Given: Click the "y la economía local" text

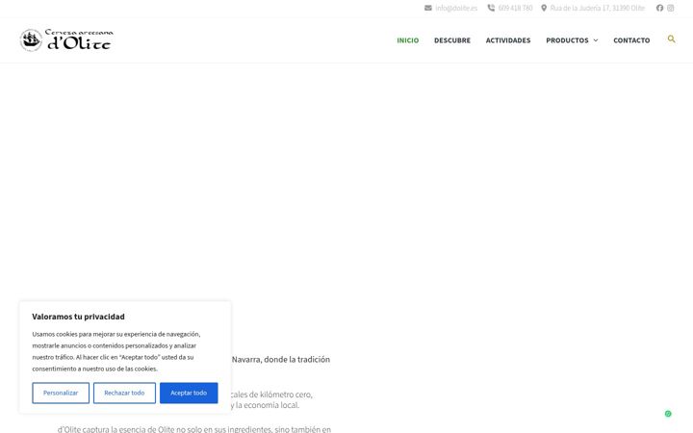Looking at the screenshot, I should [265, 405].
